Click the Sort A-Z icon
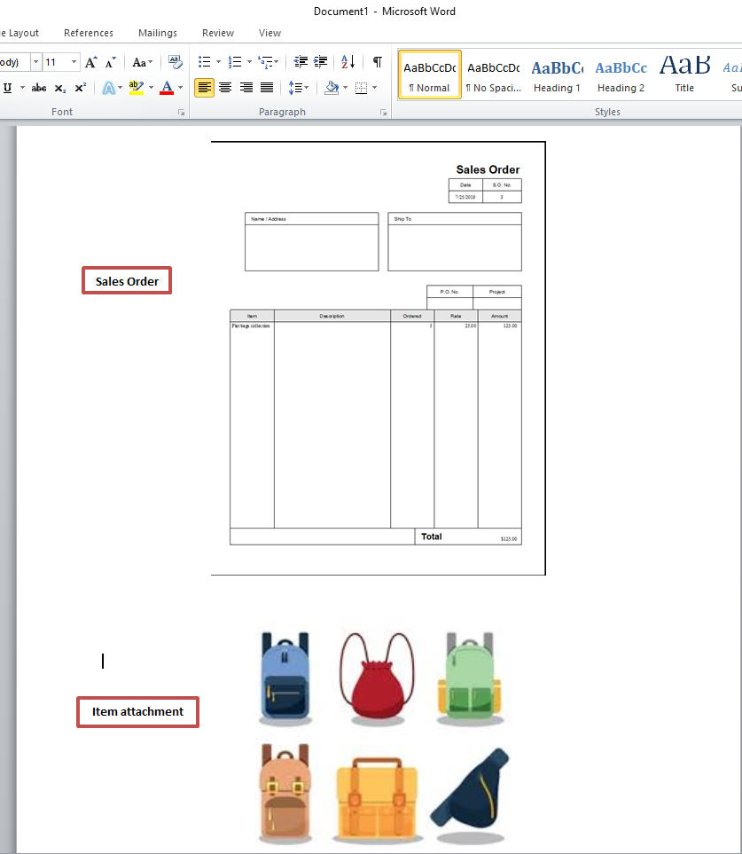The height and width of the screenshot is (854, 742). pyautogui.click(x=348, y=62)
